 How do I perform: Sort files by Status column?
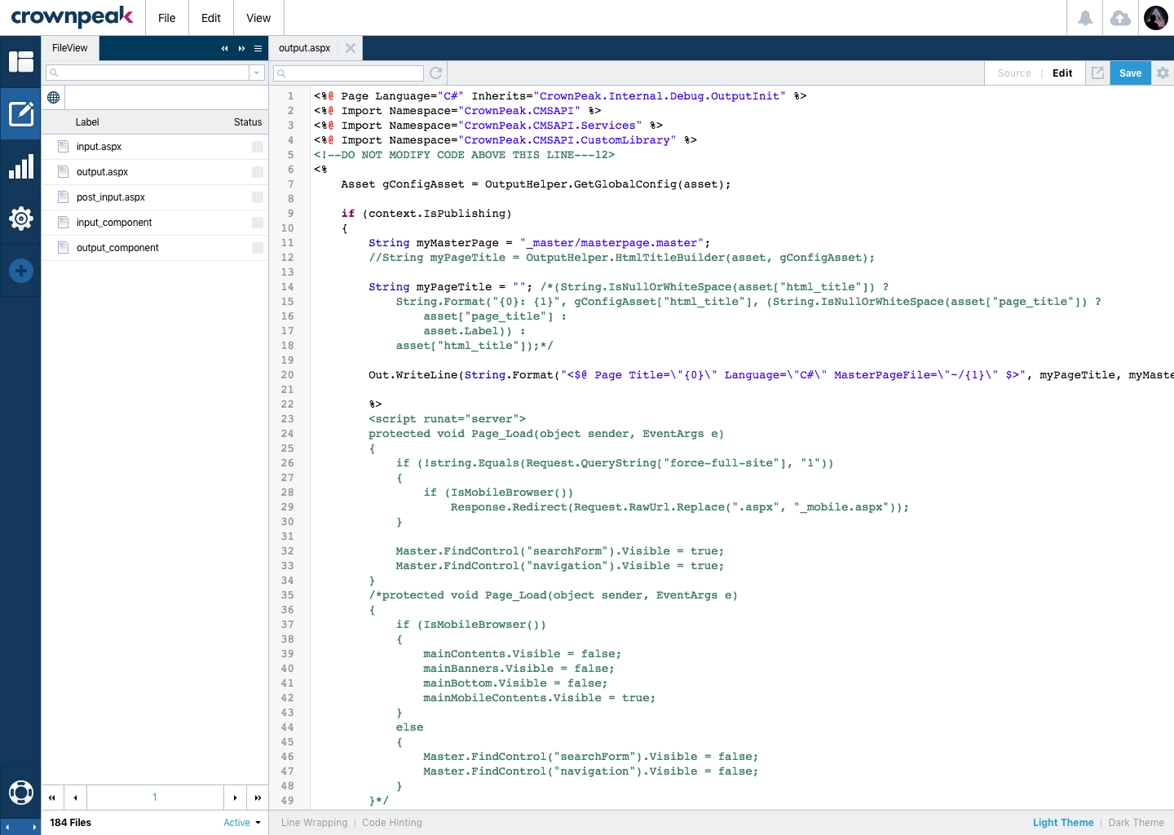(x=248, y=122)
